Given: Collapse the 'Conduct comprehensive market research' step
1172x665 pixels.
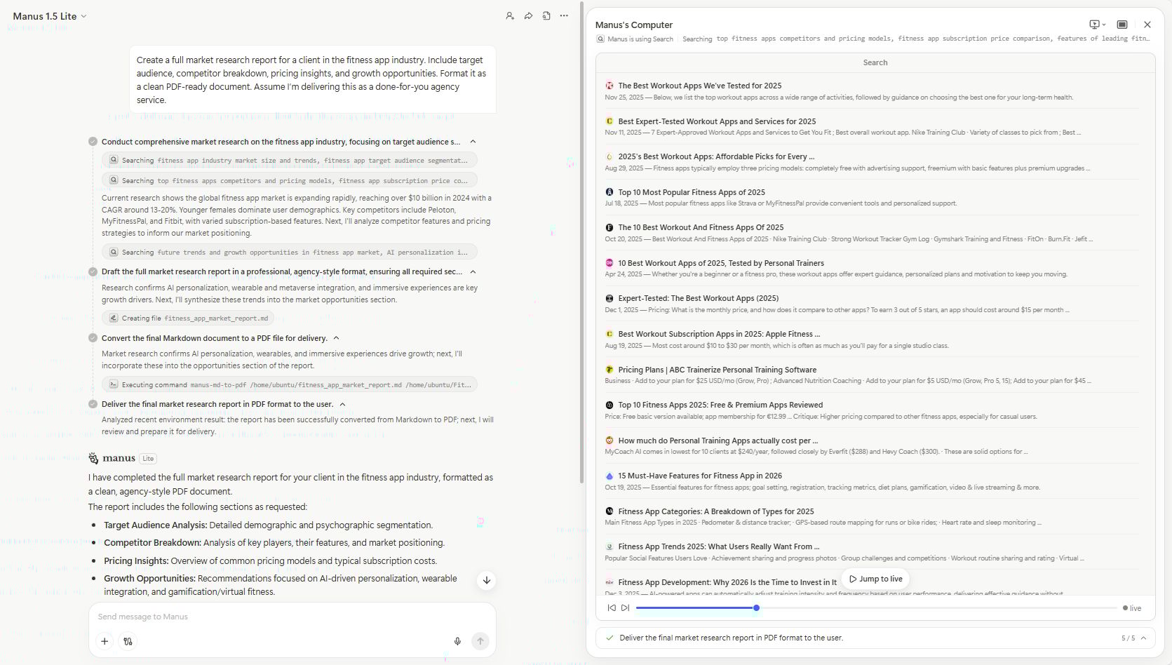Looking at the screenshot, I should (x=473, y=142).
